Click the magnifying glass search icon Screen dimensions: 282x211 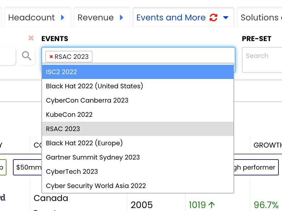tap(27, 56)
